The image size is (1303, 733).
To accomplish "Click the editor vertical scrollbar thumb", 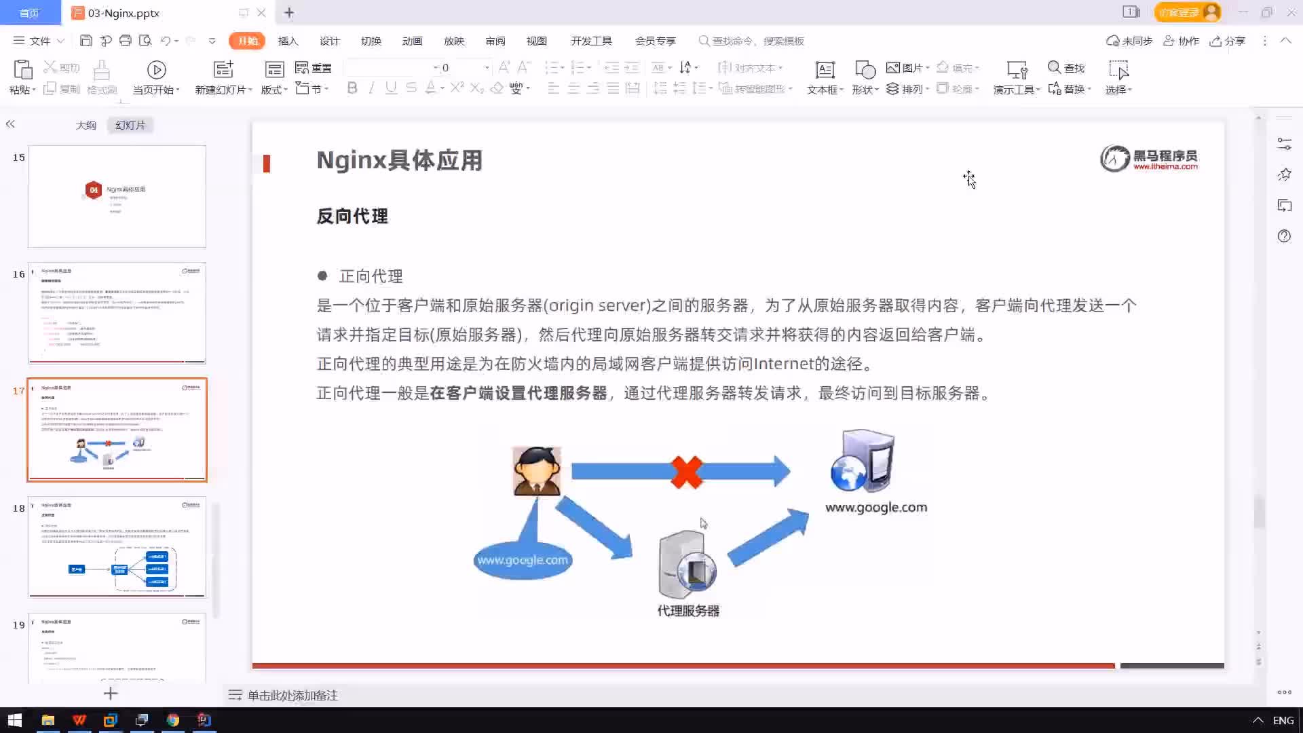I will (x=1259, y=512).
